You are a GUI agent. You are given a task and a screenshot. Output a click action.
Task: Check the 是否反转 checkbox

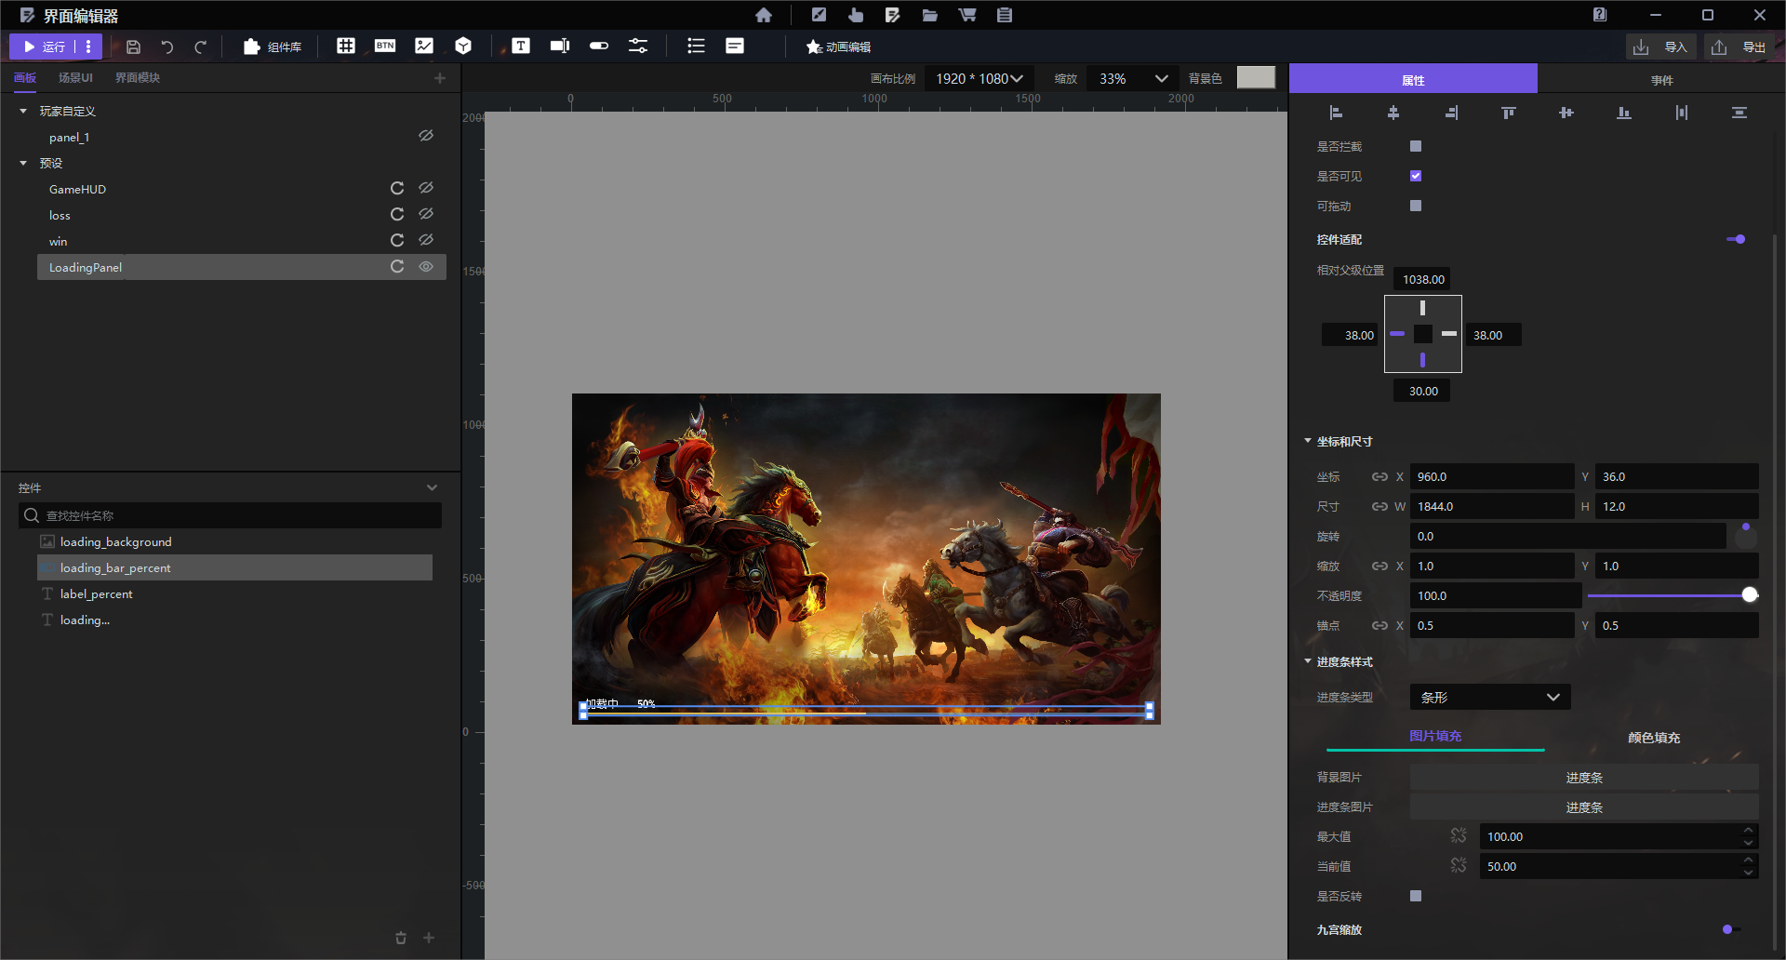point(1416,896)
